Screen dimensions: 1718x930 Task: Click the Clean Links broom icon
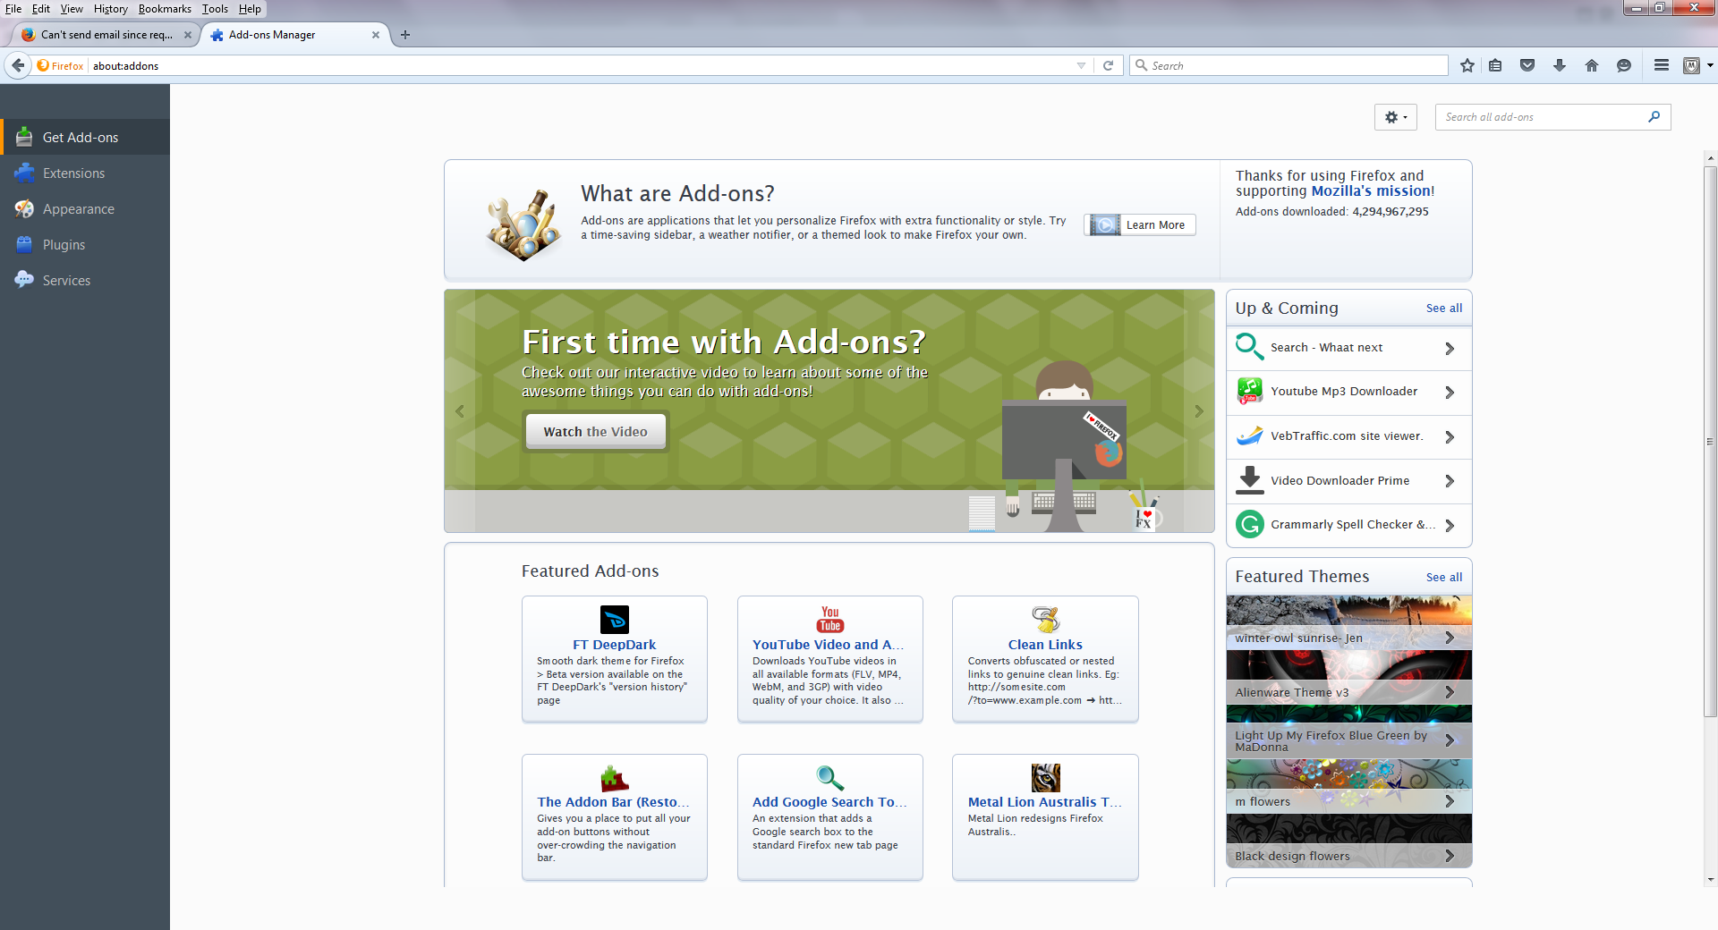pyautogui.click(x=1045, y=619)
